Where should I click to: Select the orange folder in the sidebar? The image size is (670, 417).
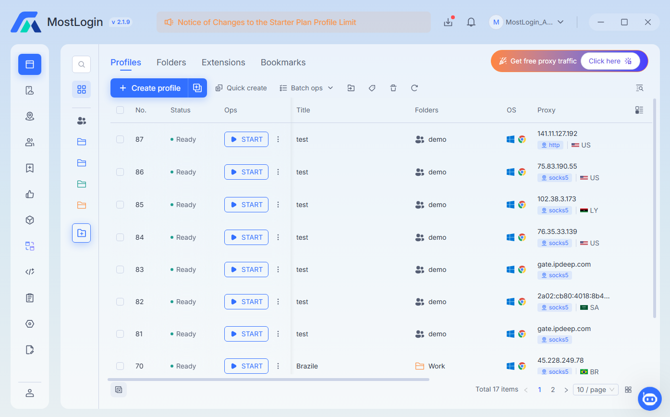pyautogui.click(x=82, y=205)
